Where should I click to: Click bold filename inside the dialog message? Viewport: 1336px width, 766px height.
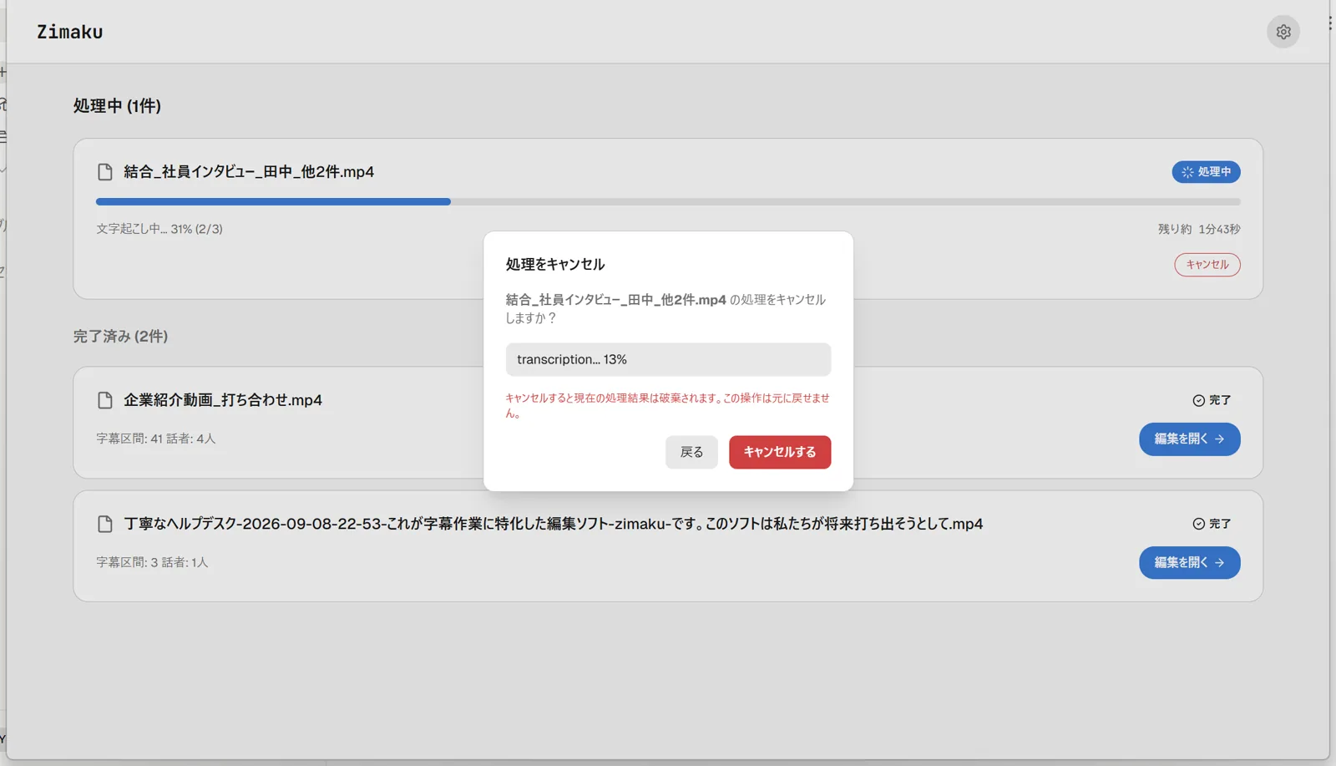pos(615,300)
